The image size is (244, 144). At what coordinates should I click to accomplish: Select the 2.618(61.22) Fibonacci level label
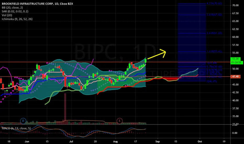[214, 33]
